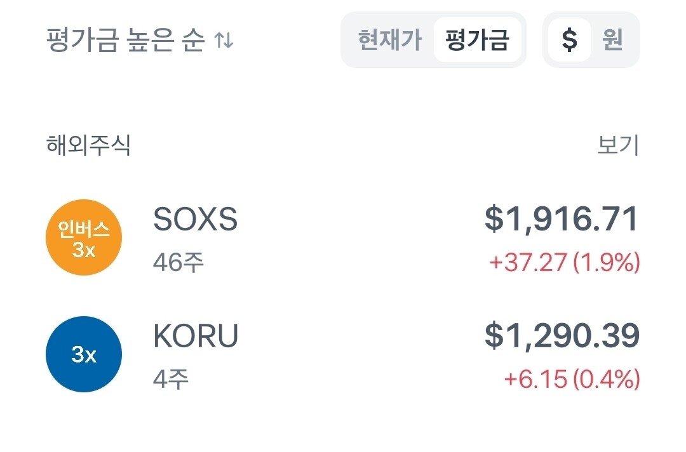
Task: Open the 보기 link
Action: tap(617, 145)
